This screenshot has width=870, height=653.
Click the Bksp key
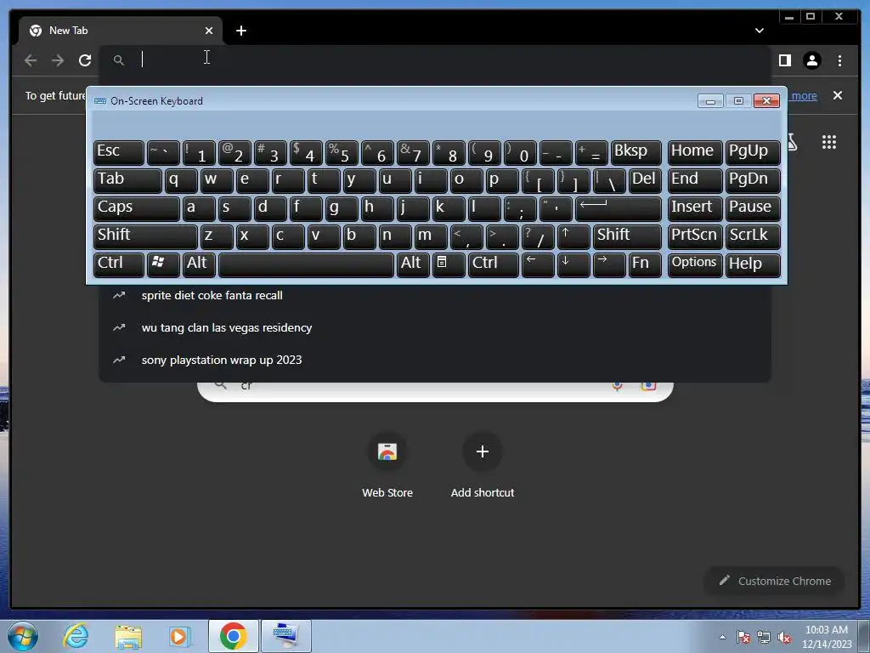click(x=636, y=153)
